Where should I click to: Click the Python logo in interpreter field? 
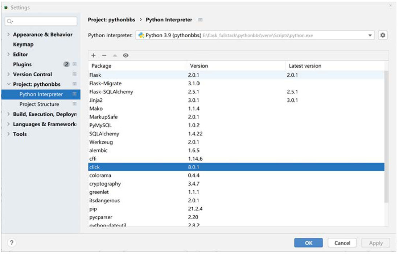141,35
